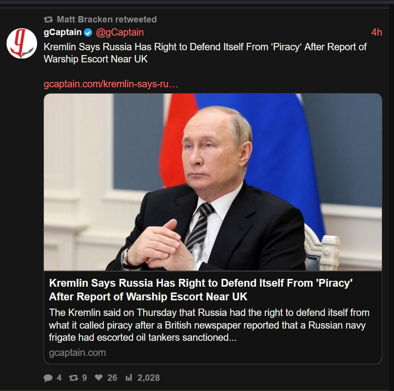Click the view count 2,028
Image resolution: width=394 pixels, height=391 pixels.
click(x=149, y=378)
